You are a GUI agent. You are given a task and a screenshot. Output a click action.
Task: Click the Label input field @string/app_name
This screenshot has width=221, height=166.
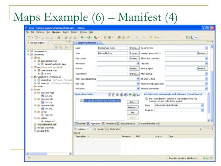(112, 48)
